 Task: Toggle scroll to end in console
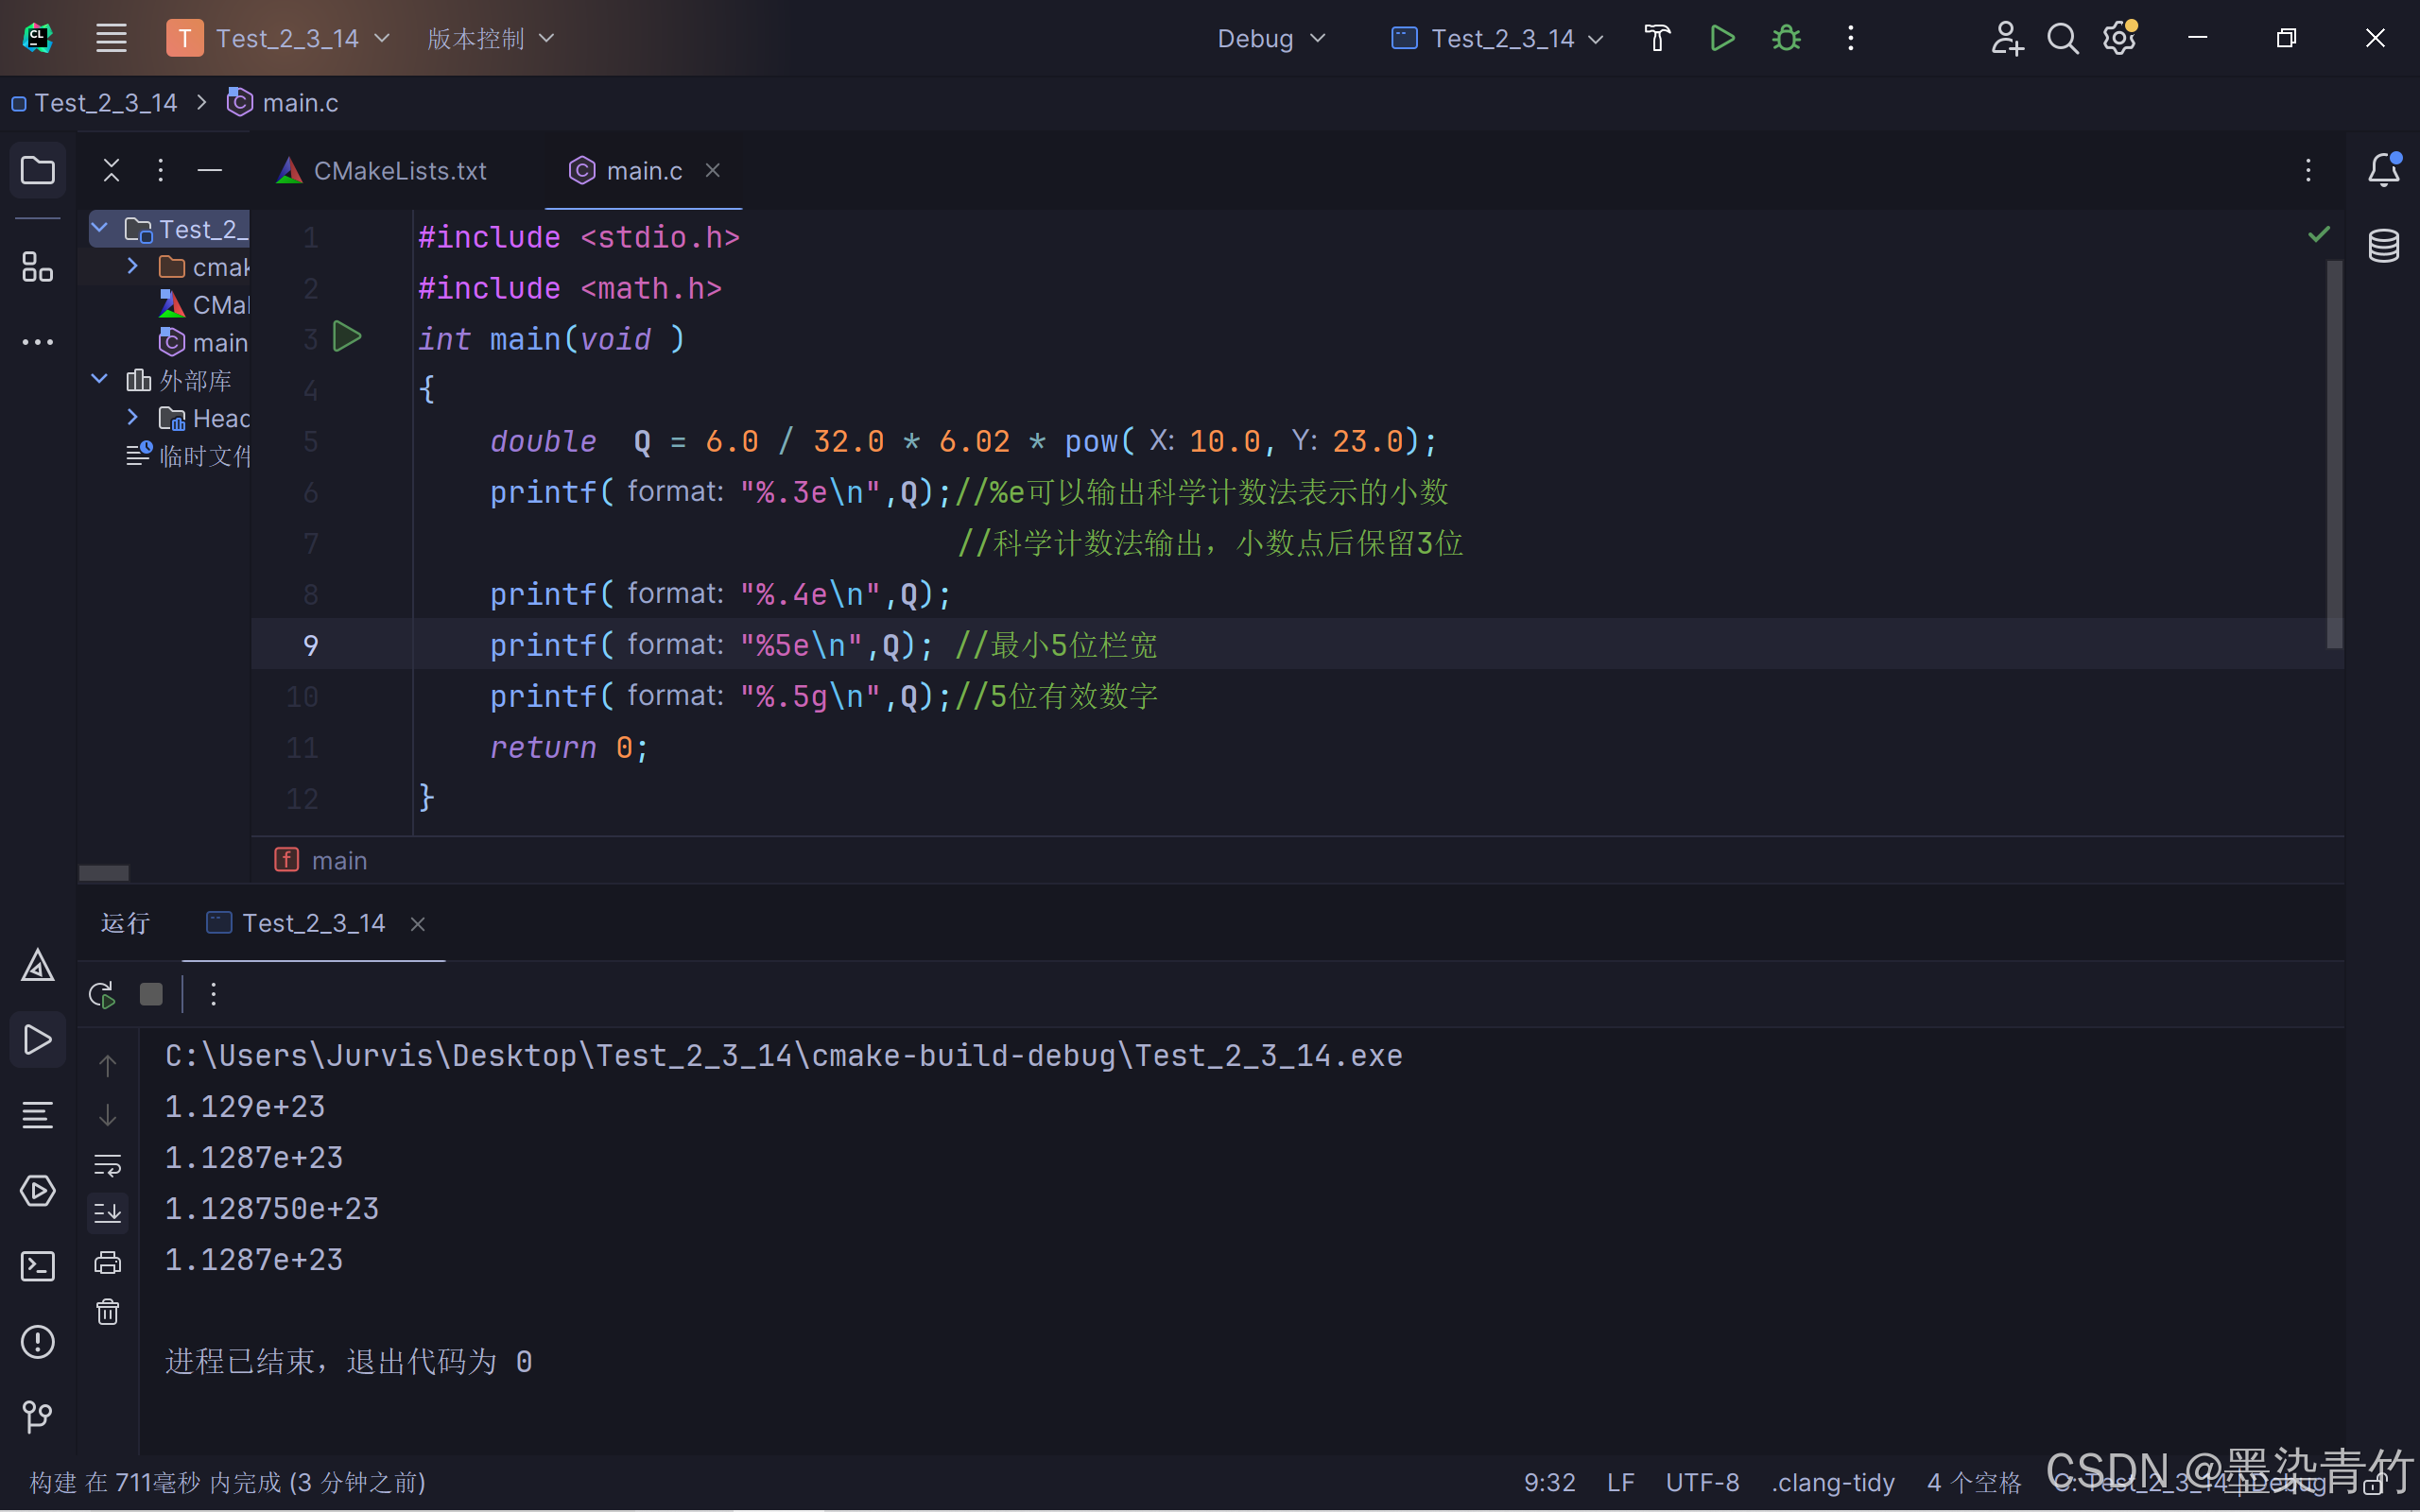tap(107, 1213)
